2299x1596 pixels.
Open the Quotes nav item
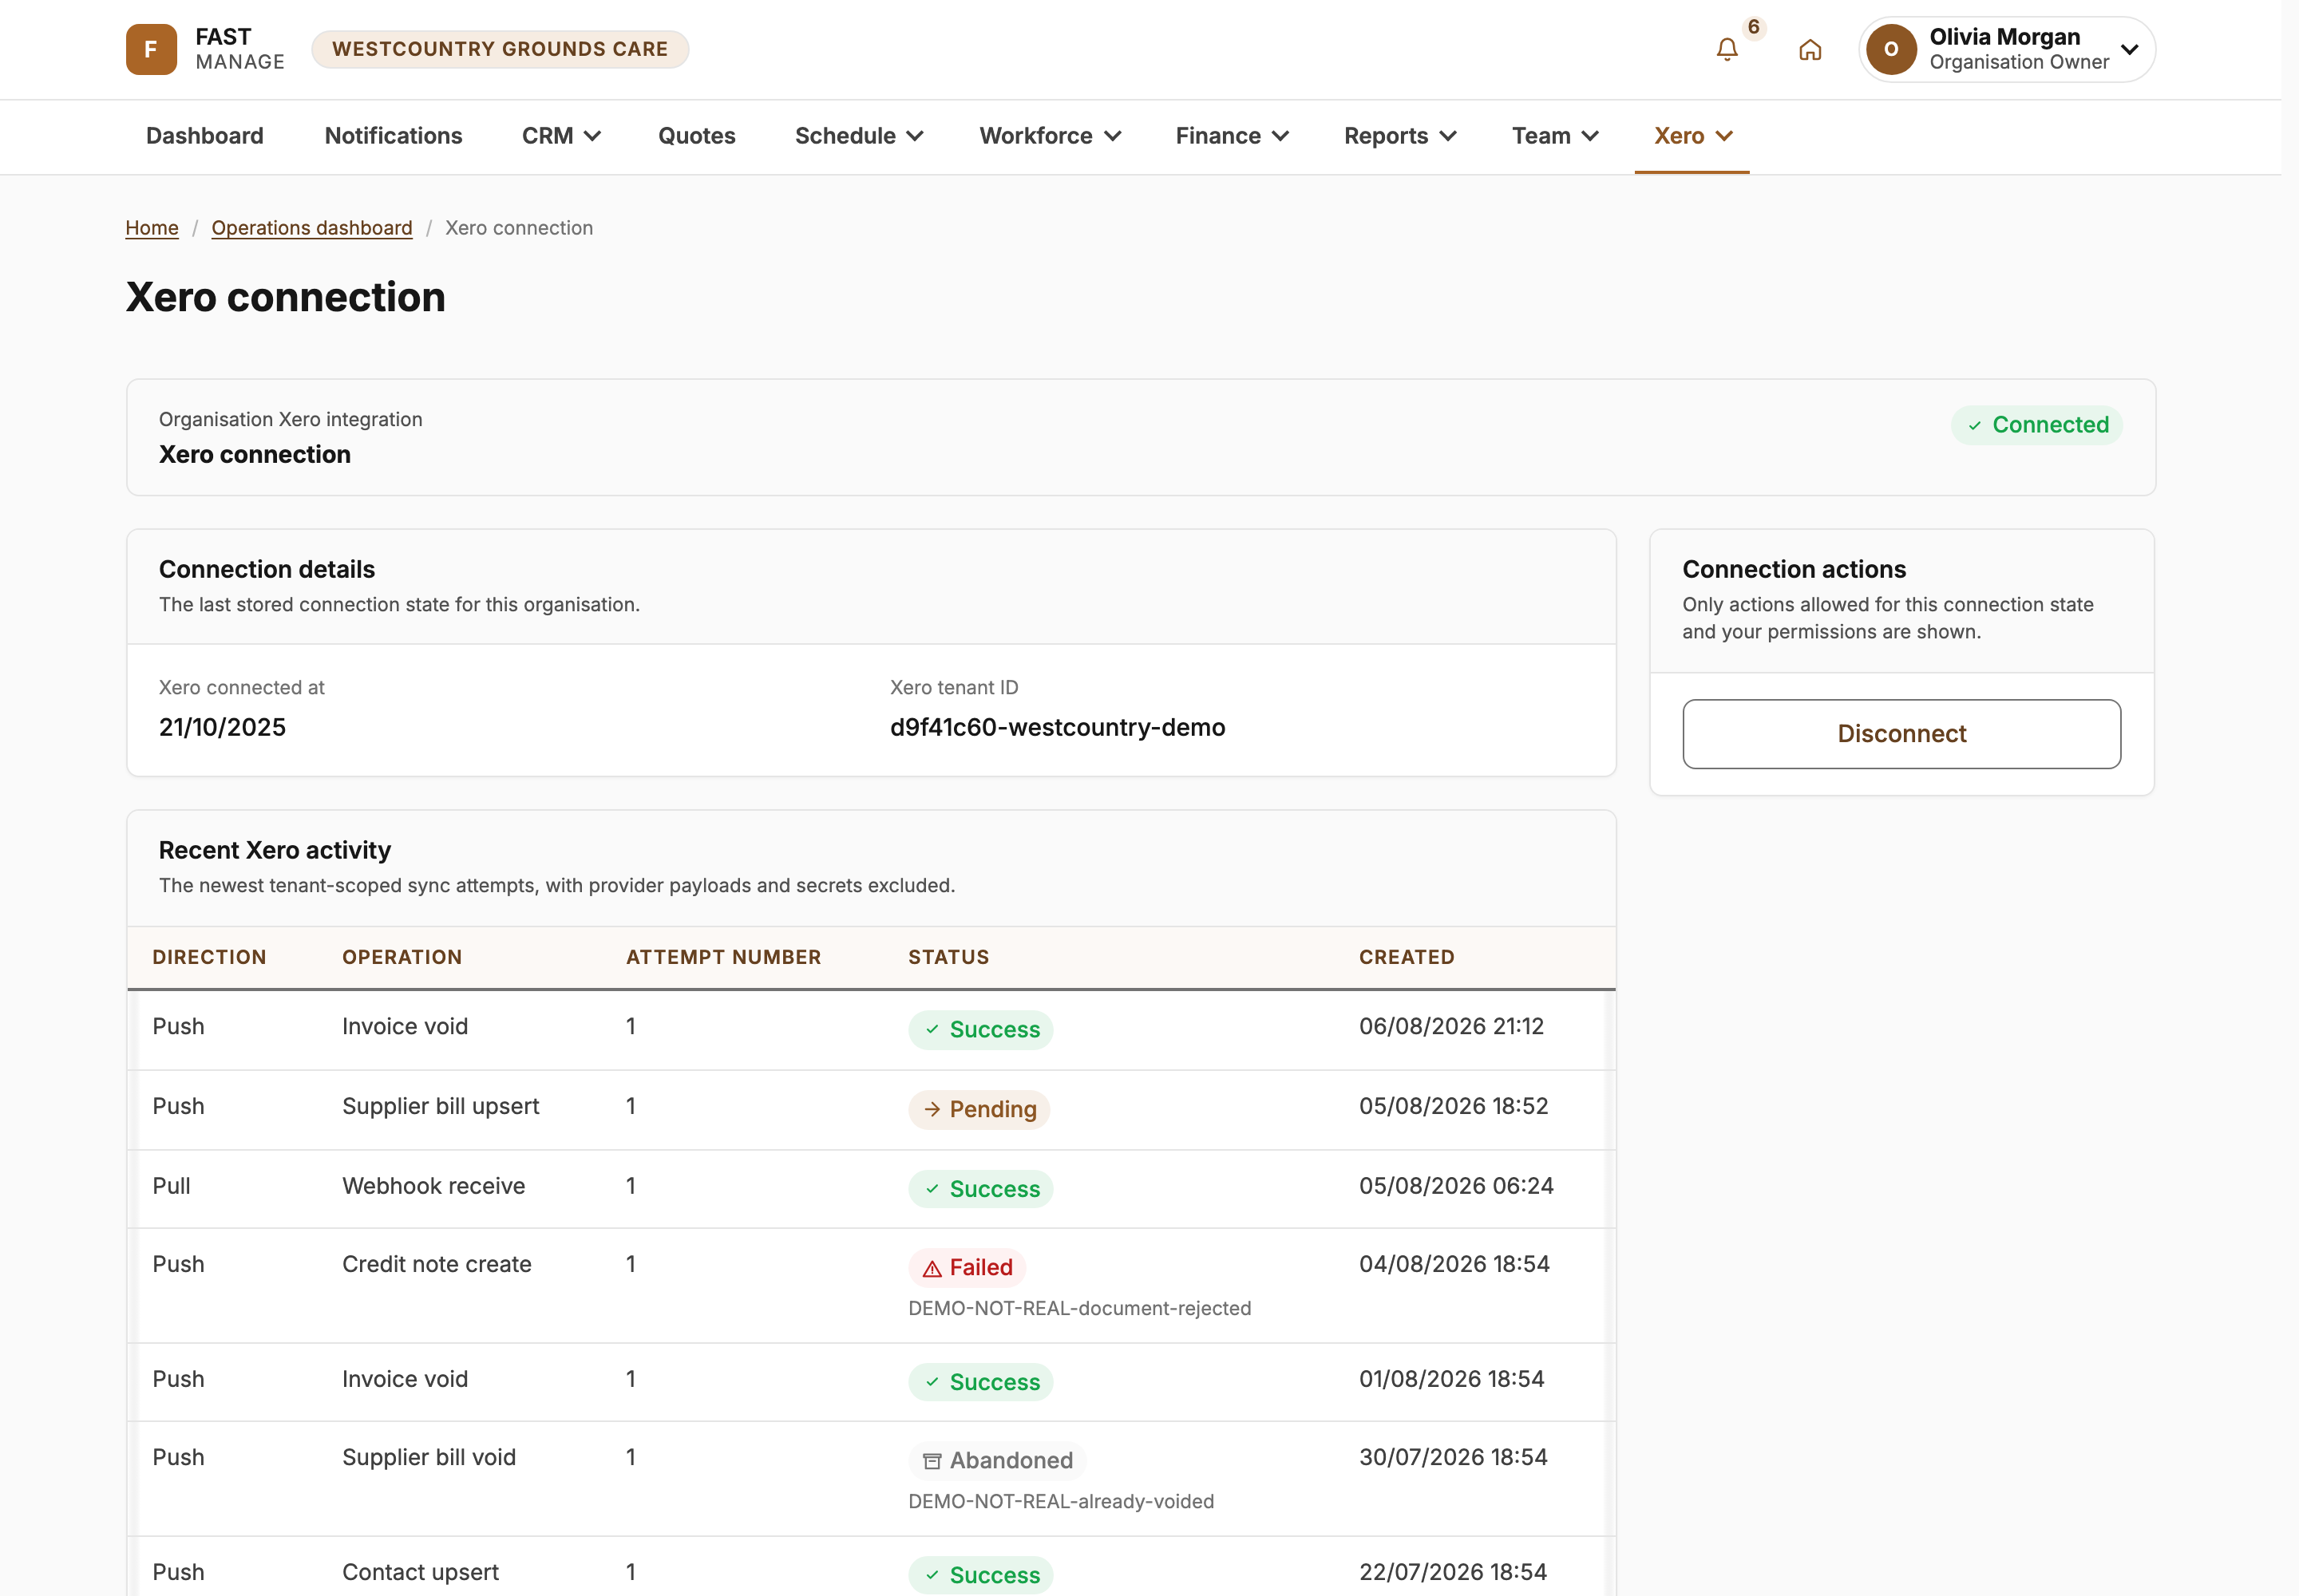click(696, 136)
